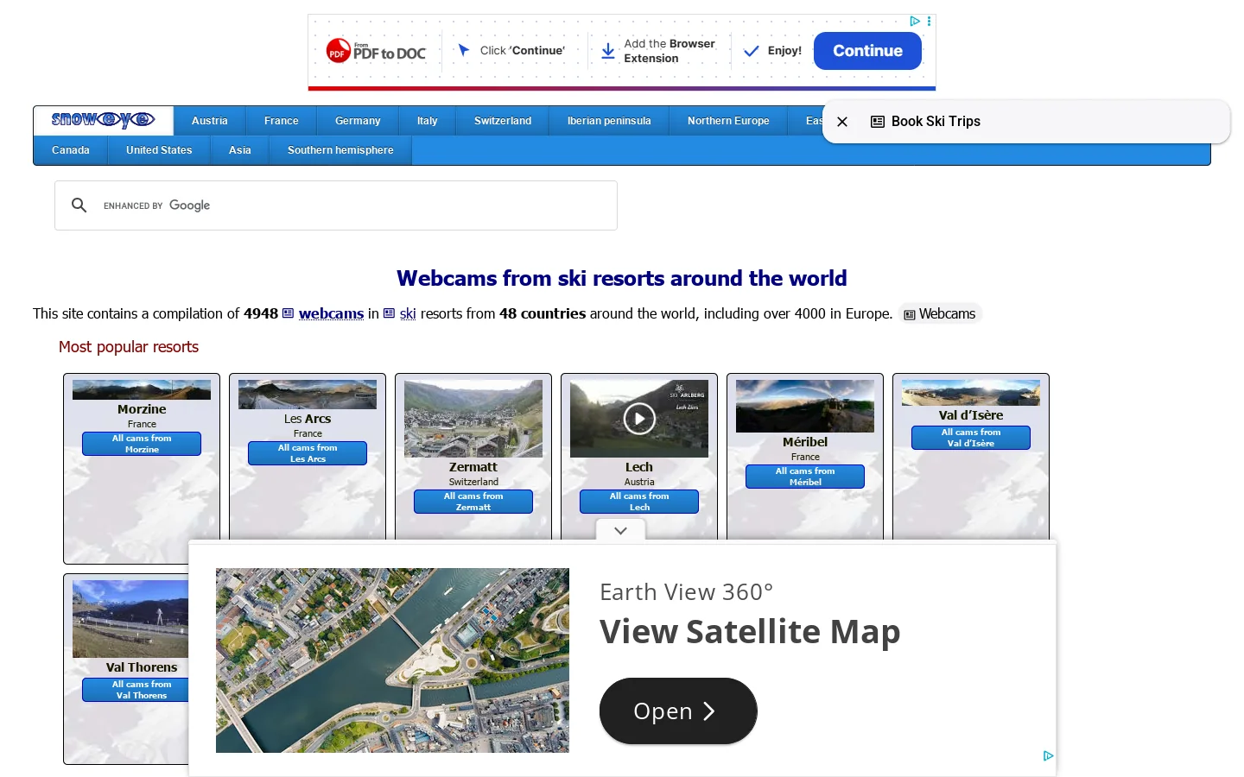Collapse the bottom ad with chevron
Image resolution: width=1244 pixels, height=777 pixels.
pyautogui.click(x=620, y=531)
